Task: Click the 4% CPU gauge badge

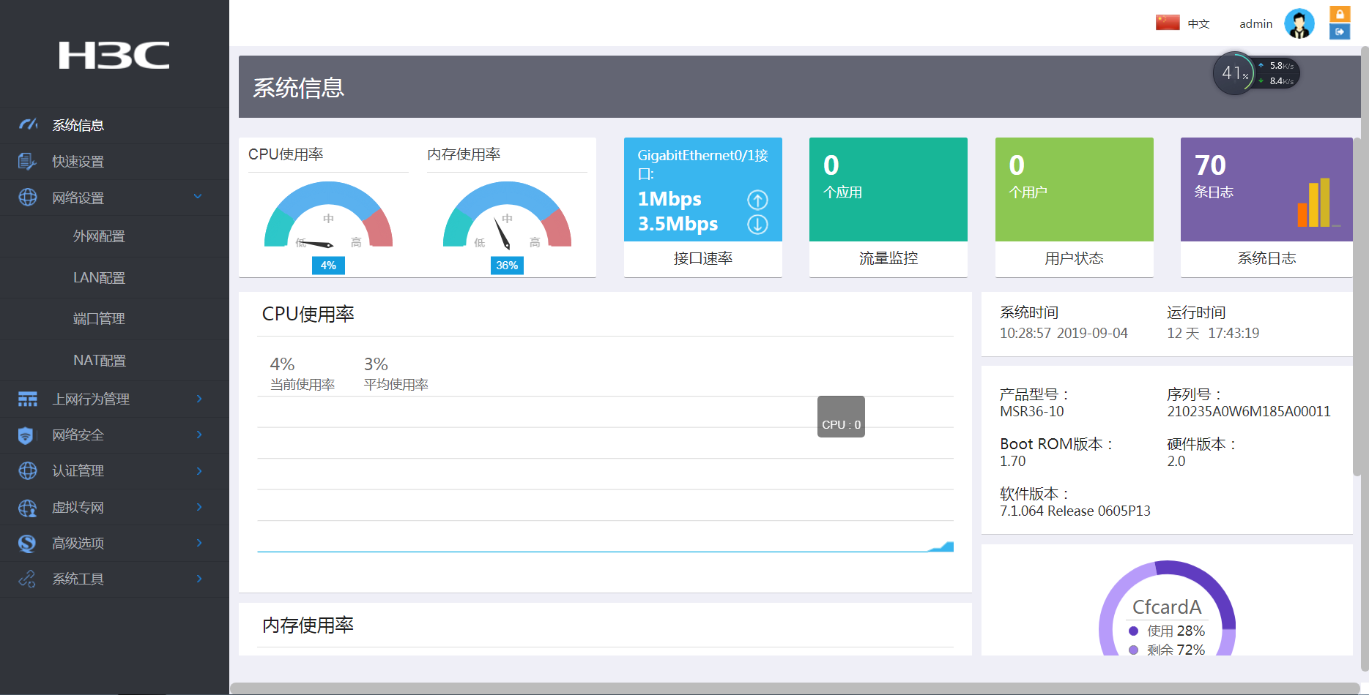Action: coord(328,266)
